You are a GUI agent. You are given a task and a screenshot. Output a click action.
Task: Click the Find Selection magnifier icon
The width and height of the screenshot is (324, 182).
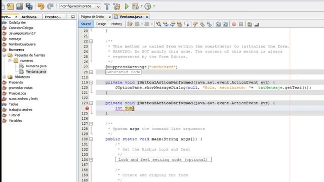158,24
